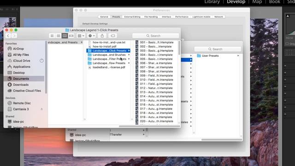295x166 pixels.
Task: Open the Finder arrange-by dropdown
Action: 81,36
